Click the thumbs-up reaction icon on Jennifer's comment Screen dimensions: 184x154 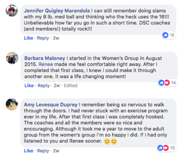[x=165, y=35]
